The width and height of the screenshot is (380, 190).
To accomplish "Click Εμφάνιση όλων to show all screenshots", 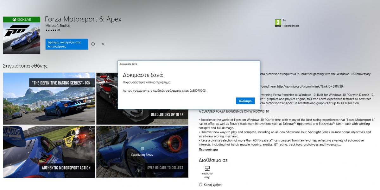I will 142,152.
